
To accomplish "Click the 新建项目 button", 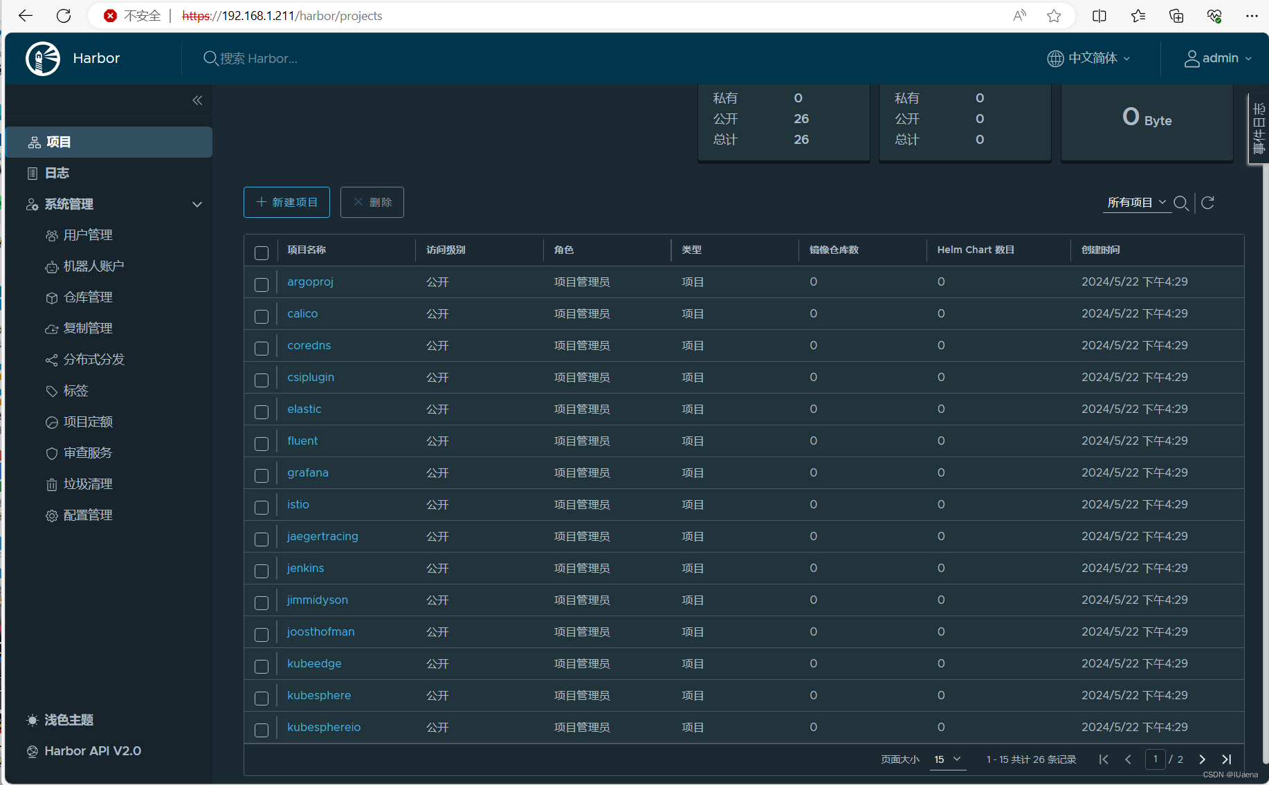I will (286, 202).
